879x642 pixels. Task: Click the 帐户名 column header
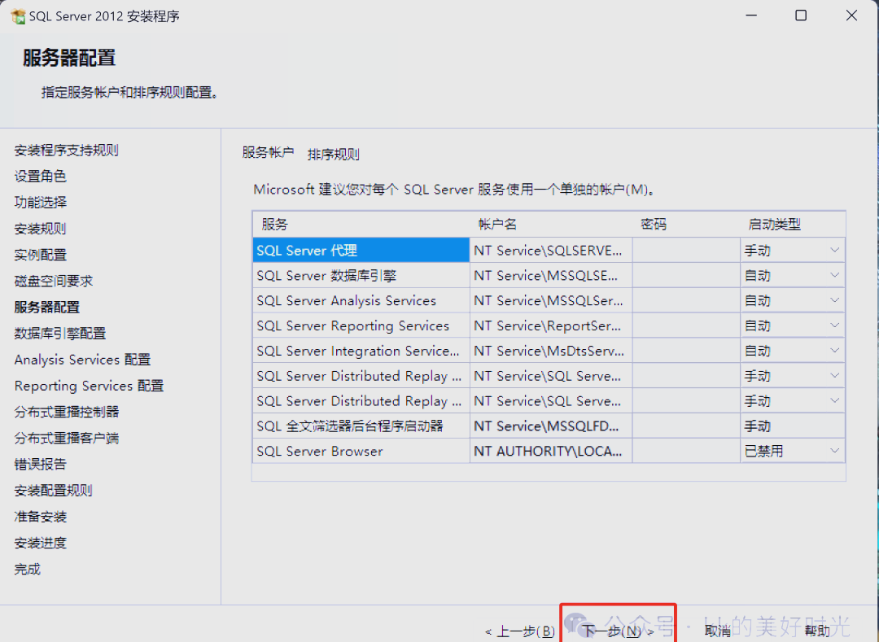click(497, 225)
